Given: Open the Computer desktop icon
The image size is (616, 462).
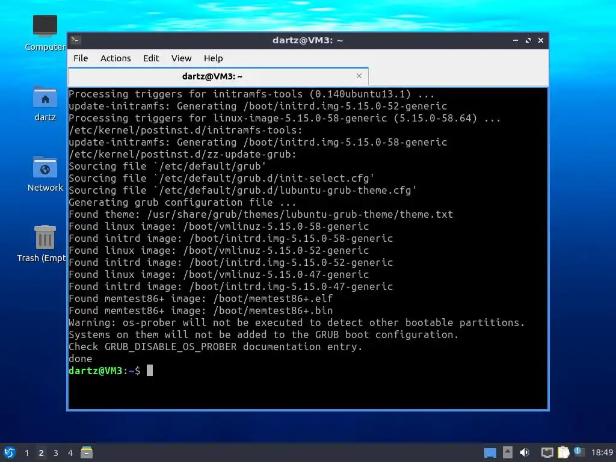Looking at the screenshot, I should pos(45,33).
